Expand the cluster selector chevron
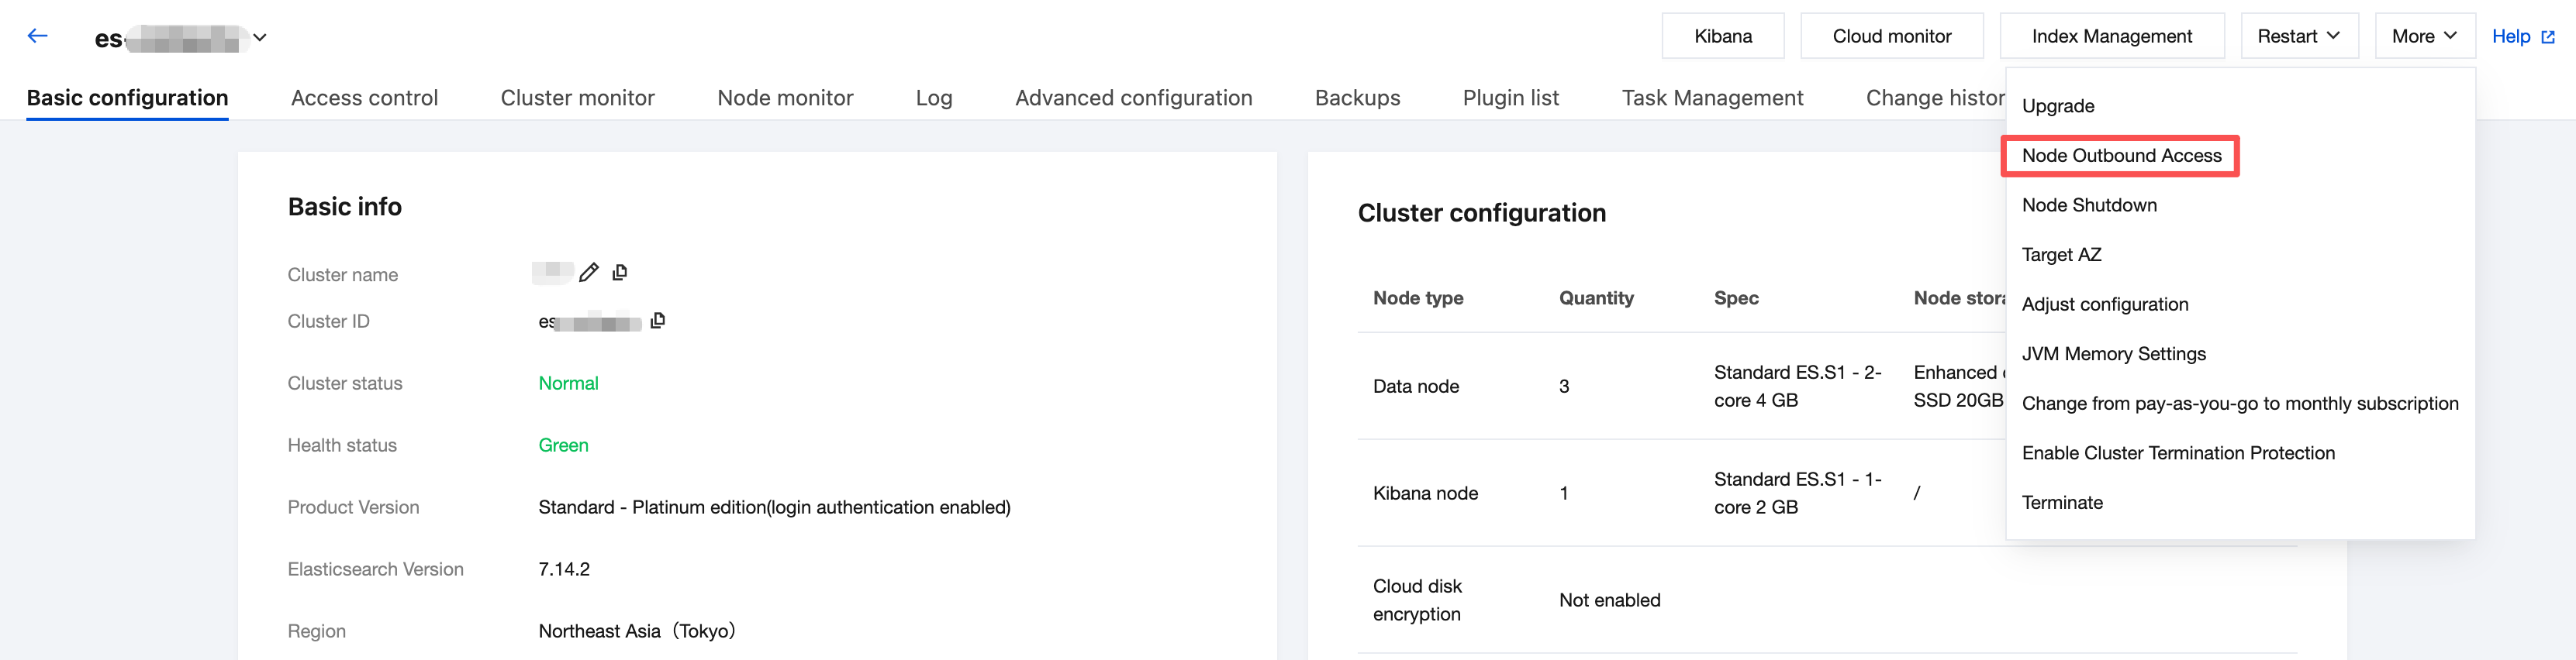The image size is (2576, 660). tap(260, 38)
